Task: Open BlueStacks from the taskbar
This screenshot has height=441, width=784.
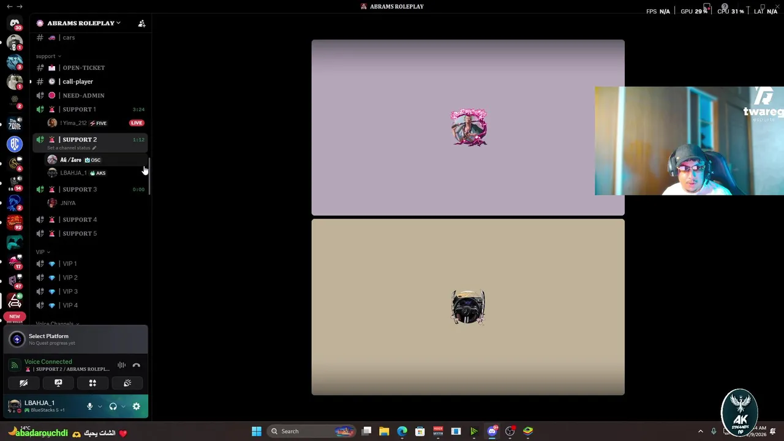Action: coord(528,431)
